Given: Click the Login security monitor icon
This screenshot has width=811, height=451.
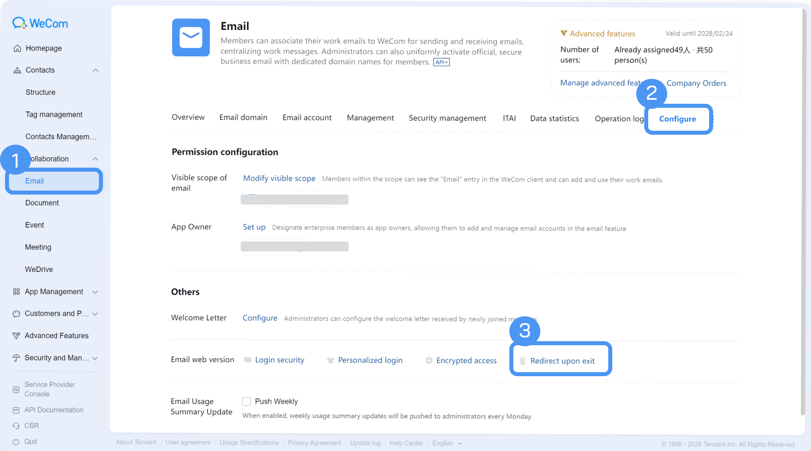Looking at the screenshot, I should tap(248, 360).
